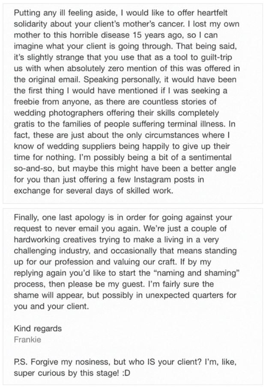This screenshot has height=389, width=266.
Task: Click the words "wedding photographers"
Action: (59, 113)
